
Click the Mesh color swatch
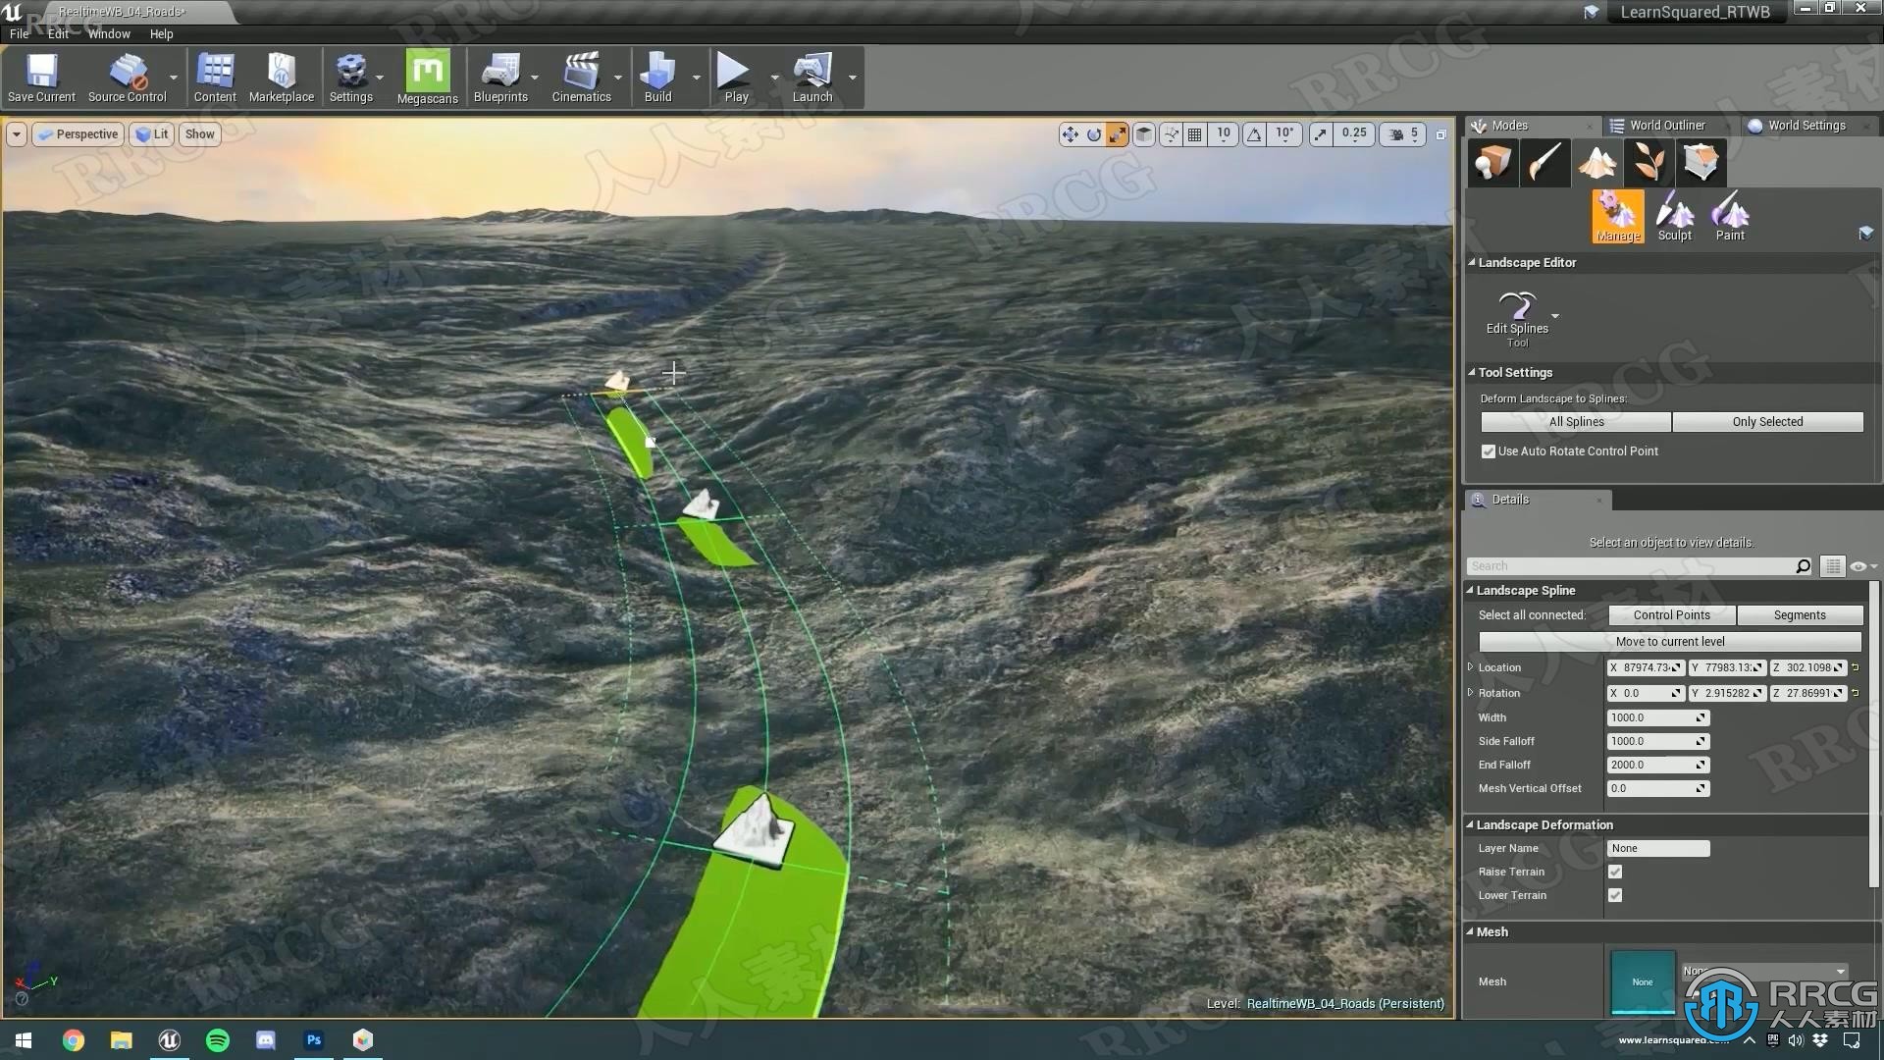click(1641, 980)
